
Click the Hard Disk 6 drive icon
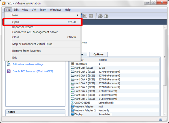[73, 87]
